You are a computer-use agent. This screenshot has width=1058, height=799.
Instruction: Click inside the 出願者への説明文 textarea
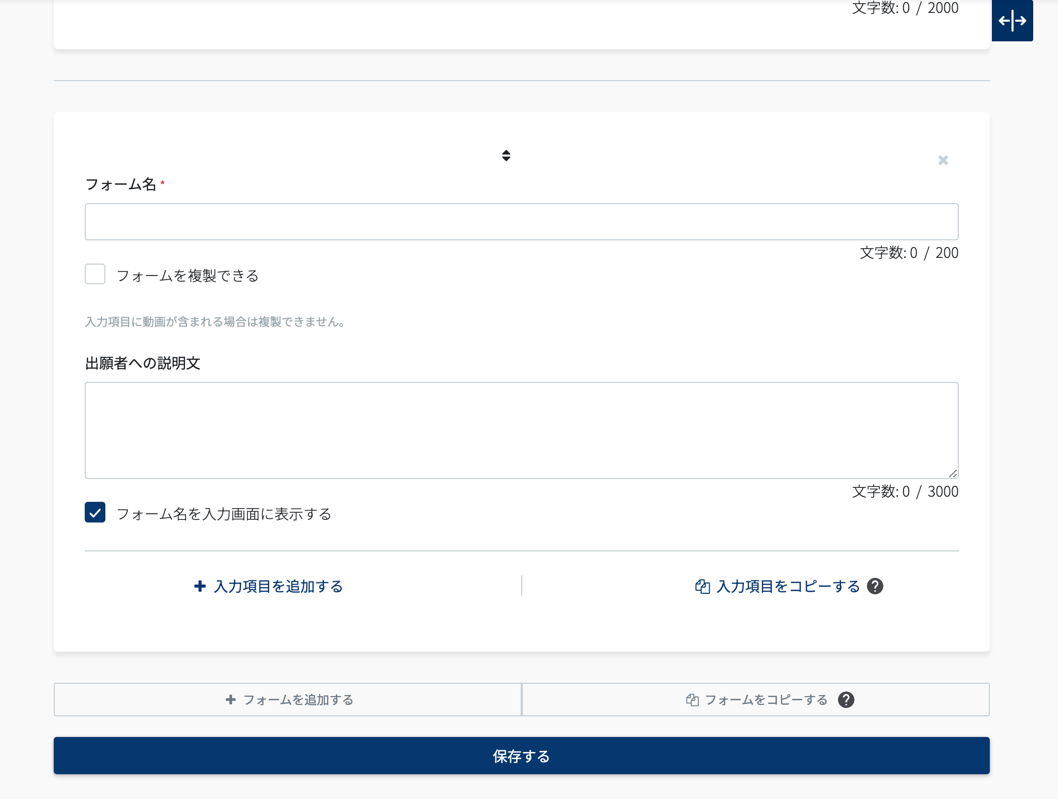pos(521,430)
